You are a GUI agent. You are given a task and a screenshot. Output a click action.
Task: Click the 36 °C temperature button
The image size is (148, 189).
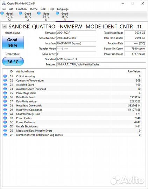(13, 62)
